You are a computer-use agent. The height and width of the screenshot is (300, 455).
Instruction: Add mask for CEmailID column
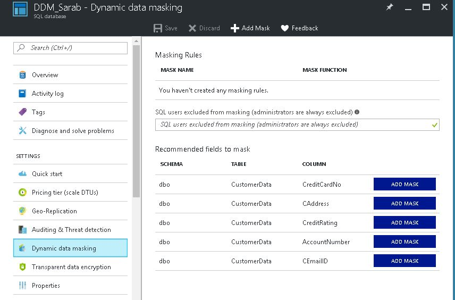[x=405, y=261]
